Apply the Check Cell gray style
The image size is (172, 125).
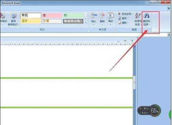pos(73,21)
